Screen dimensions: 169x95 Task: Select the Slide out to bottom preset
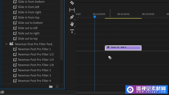tap(31, 23)
